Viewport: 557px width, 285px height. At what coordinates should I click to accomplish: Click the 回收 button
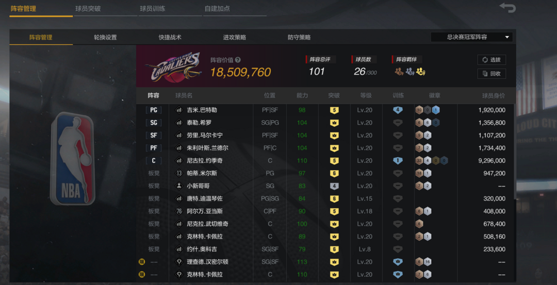[492, 74]
